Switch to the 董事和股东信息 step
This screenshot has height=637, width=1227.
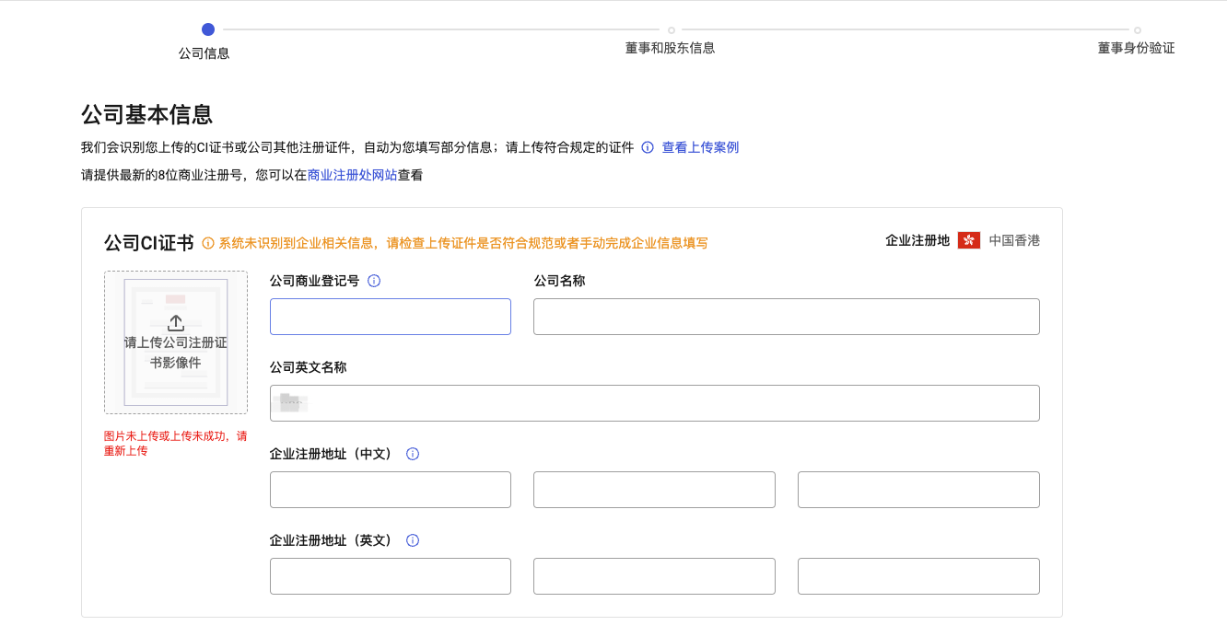coord(672,47)
